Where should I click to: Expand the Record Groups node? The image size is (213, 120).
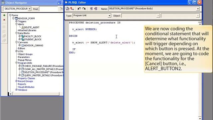(16, 81)
